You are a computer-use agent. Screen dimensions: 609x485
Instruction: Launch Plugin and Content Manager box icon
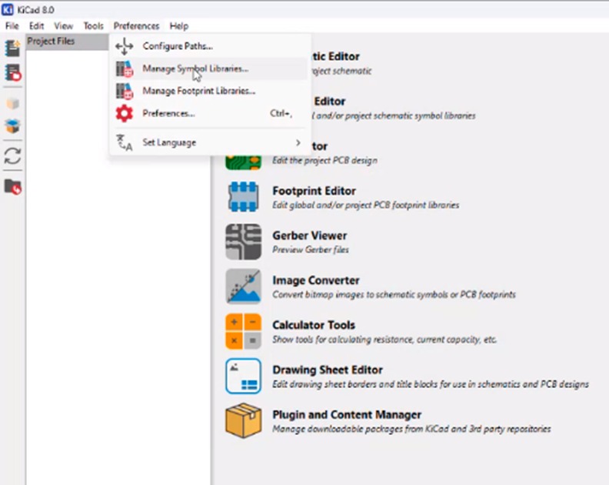[x=243, y=420]
